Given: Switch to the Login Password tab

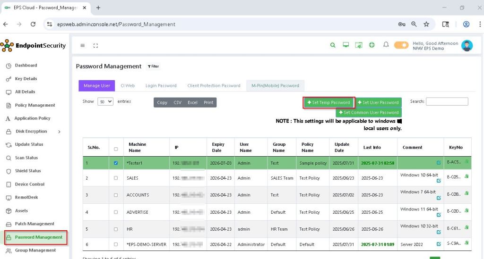Looking at the screenshot, I should click(x=161, y=86).
